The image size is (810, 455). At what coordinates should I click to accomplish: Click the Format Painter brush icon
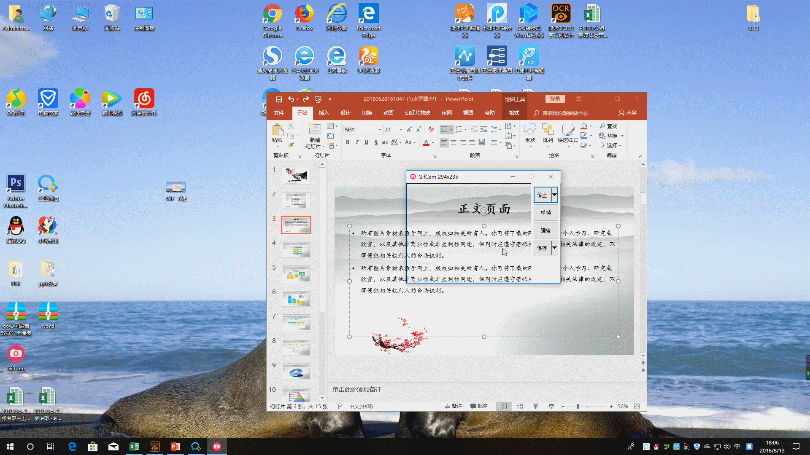(x=291, y=145)
